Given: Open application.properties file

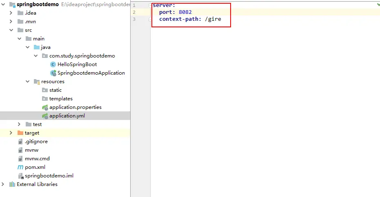Looking at the screenshot, I should click(76, 107).
